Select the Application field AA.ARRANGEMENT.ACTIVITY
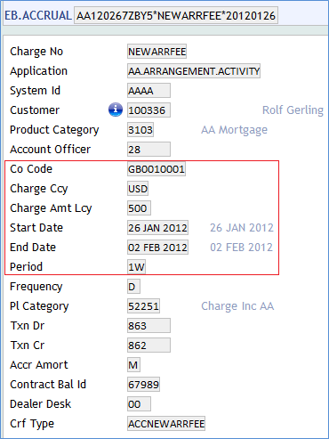 (x=194, y=71)
